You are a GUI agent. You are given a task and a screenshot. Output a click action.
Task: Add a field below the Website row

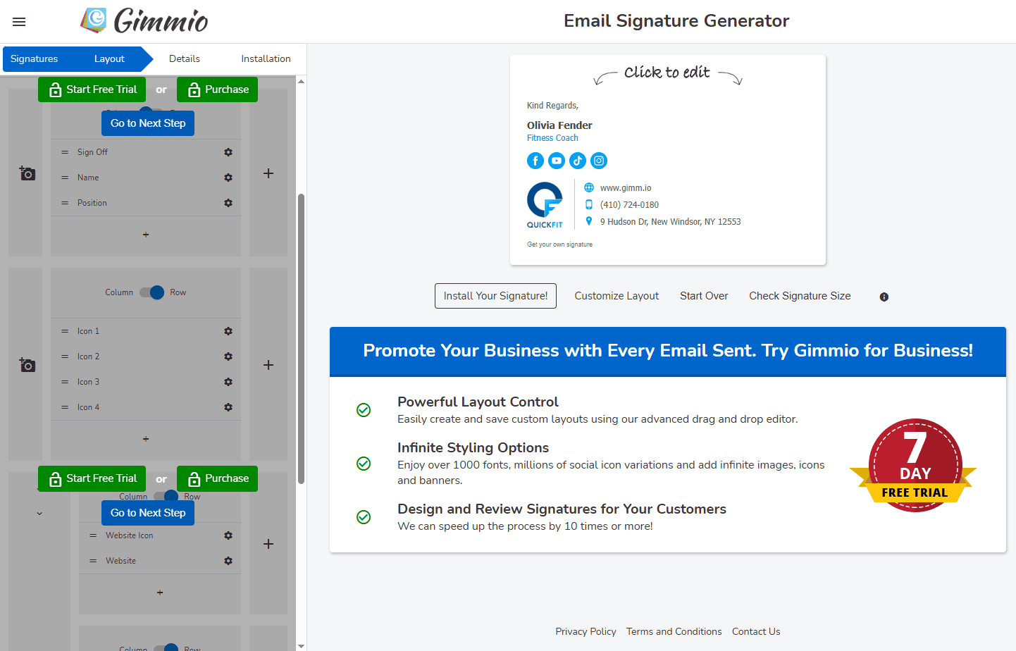tap(160, 593)
